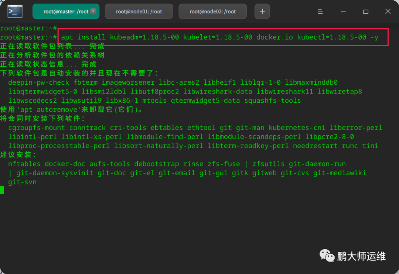399x274 pixels.
Task: Click the 'zfsutils' suggested package
Action: click(x=269, y=164)
